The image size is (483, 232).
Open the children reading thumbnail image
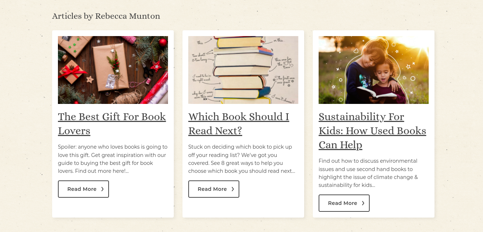click(x=374, y=70)
